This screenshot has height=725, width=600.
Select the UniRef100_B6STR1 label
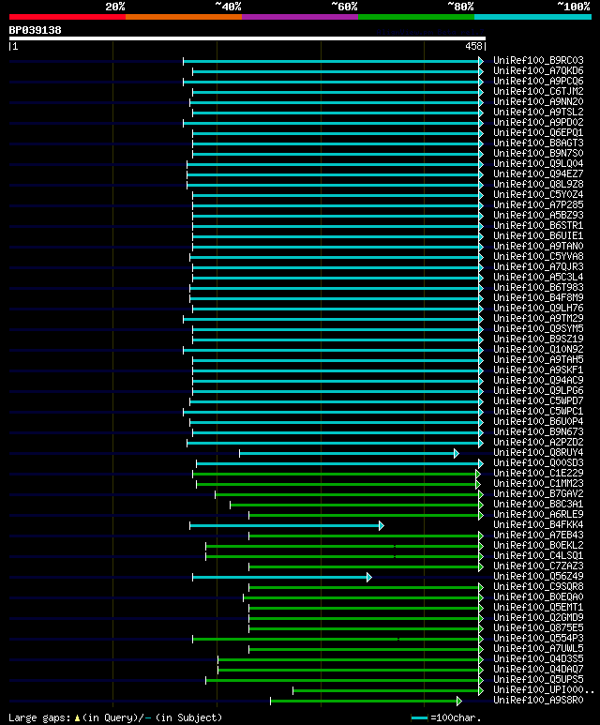pyautogui.click(x=538, y=226)
